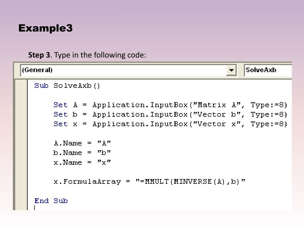The width and height of the screenshot is (304, 228).
Task: Click the "Vector b" string in code
Action: pyautogui.click(x=217, y=115)
